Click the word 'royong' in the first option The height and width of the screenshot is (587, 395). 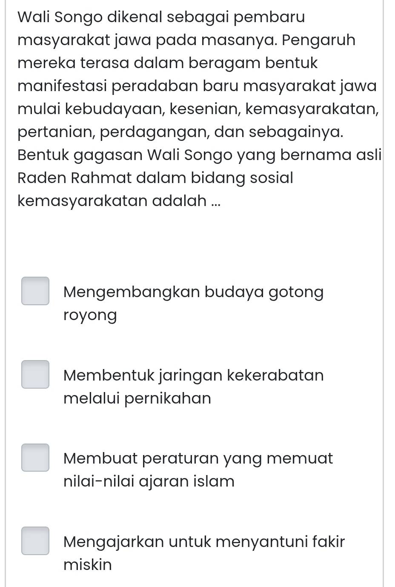pyautogui.click(x=90, y=315)
